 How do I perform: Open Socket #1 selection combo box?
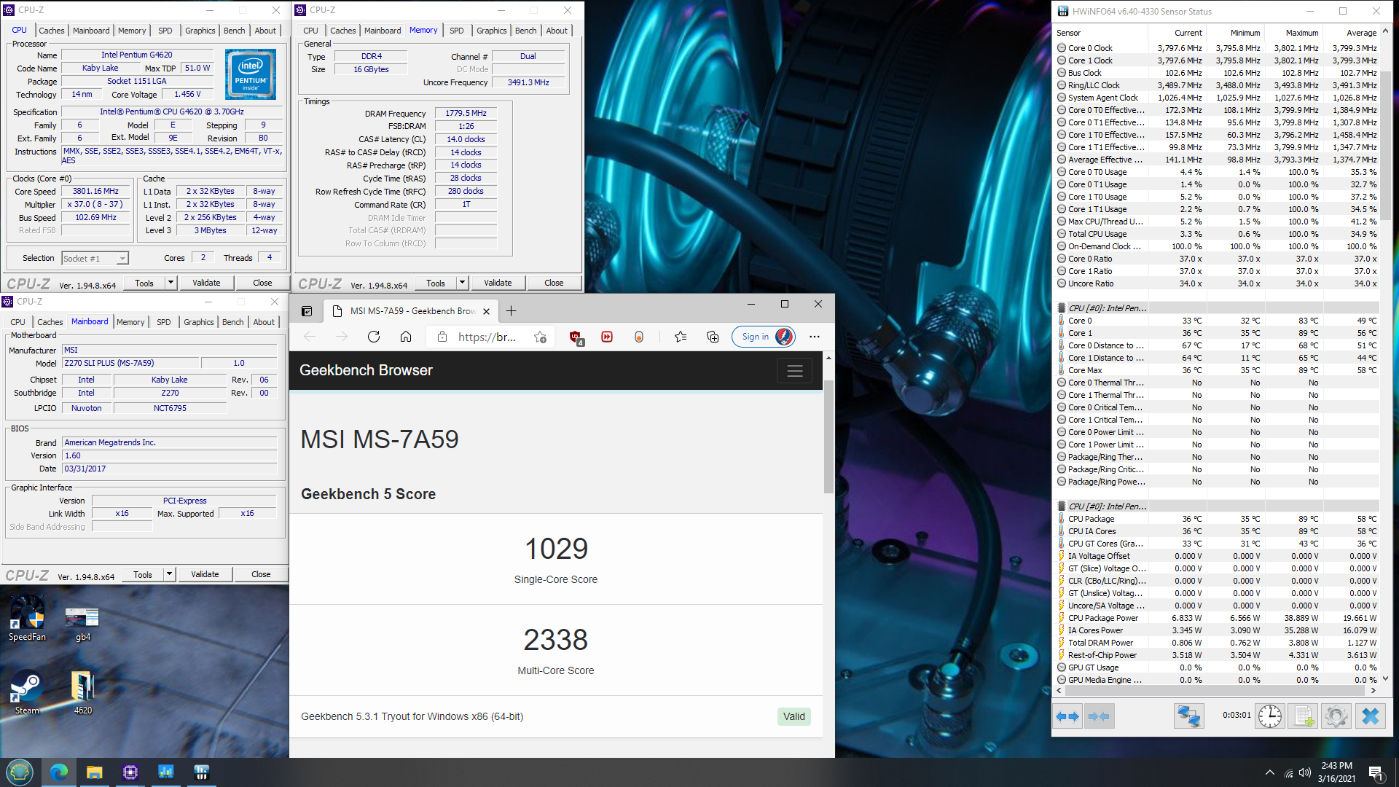tap(95, 259)
